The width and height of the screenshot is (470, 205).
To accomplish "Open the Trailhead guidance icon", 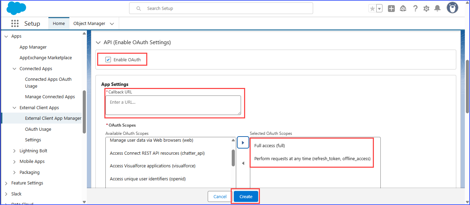I will pyautogui.click(x=403, y=9).
